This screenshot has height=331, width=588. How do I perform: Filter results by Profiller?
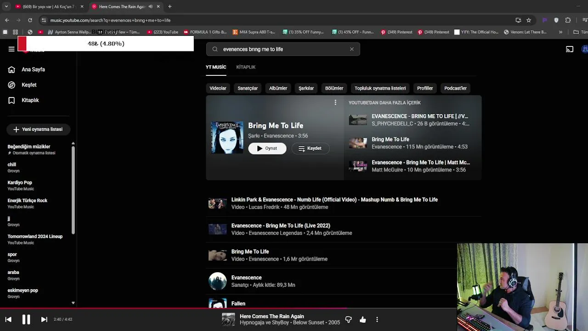(x=425, y=88)
